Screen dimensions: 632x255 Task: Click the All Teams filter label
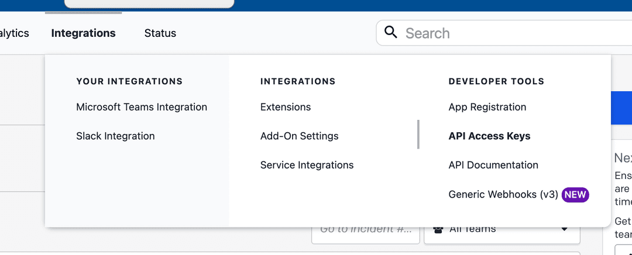473,230
